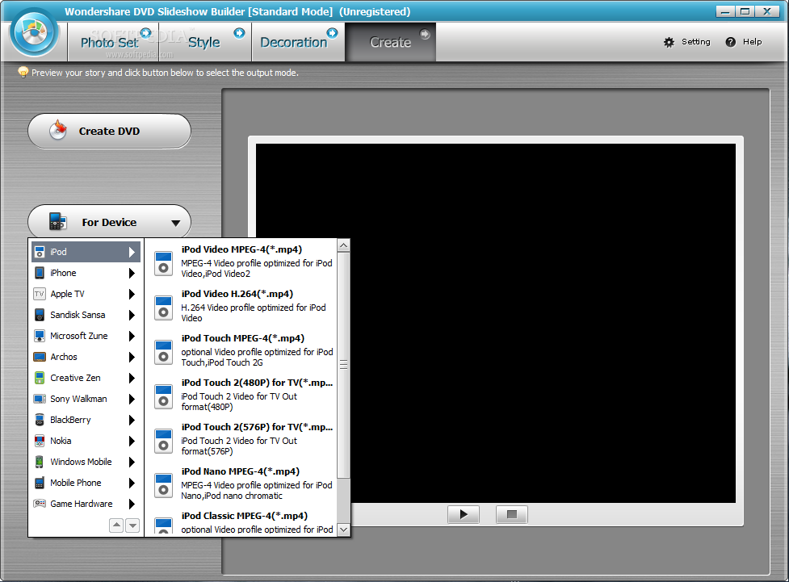The width and height of the screenshot is (789, 582).
Task: Click the Sony Walkman device icon
Action: (x=40, y=399)
